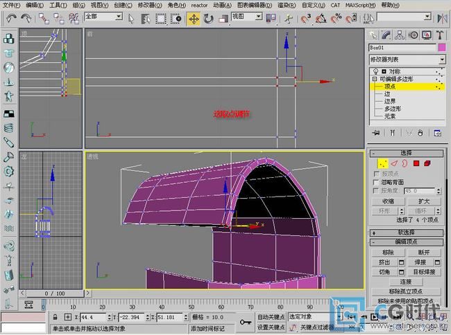Expand the 软选择 rollout

click(406, 233)
